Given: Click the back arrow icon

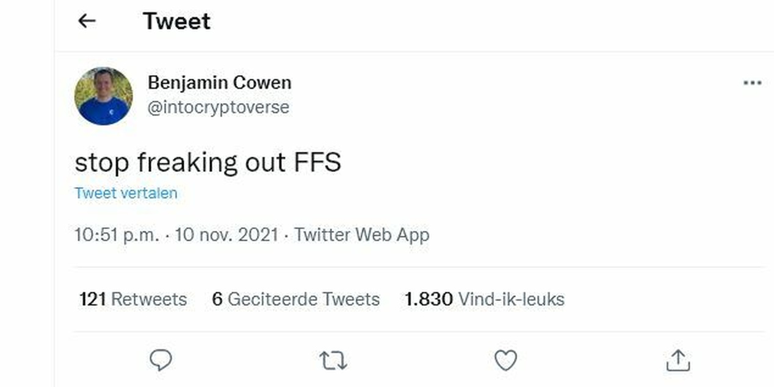Looking at the screenshot, I should click(87, 21).
